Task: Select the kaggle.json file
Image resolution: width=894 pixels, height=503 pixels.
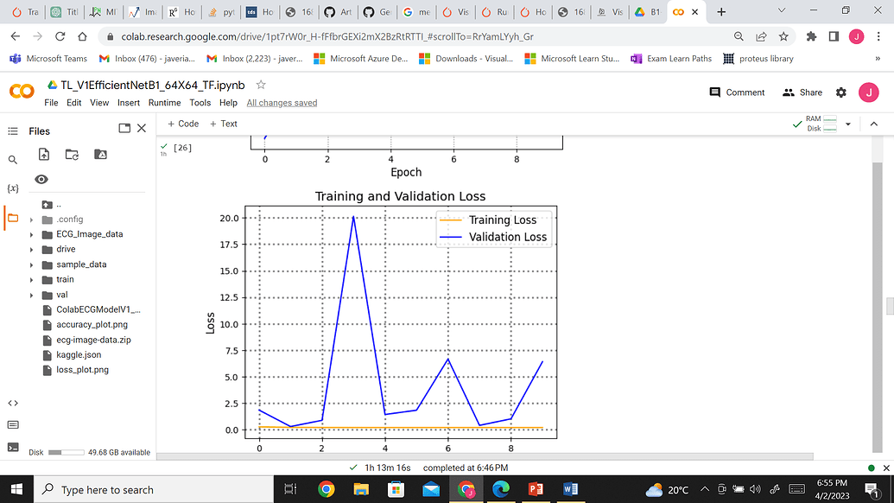Action: click(x=79, y=354)
